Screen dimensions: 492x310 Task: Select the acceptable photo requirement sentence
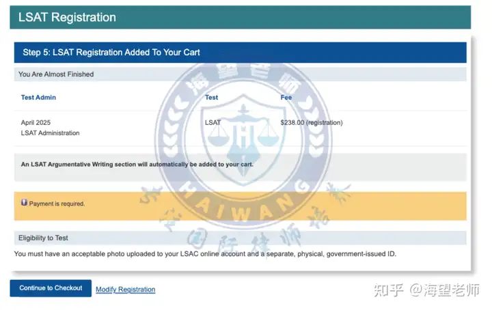pyautogui.click(x=205, y=254)
